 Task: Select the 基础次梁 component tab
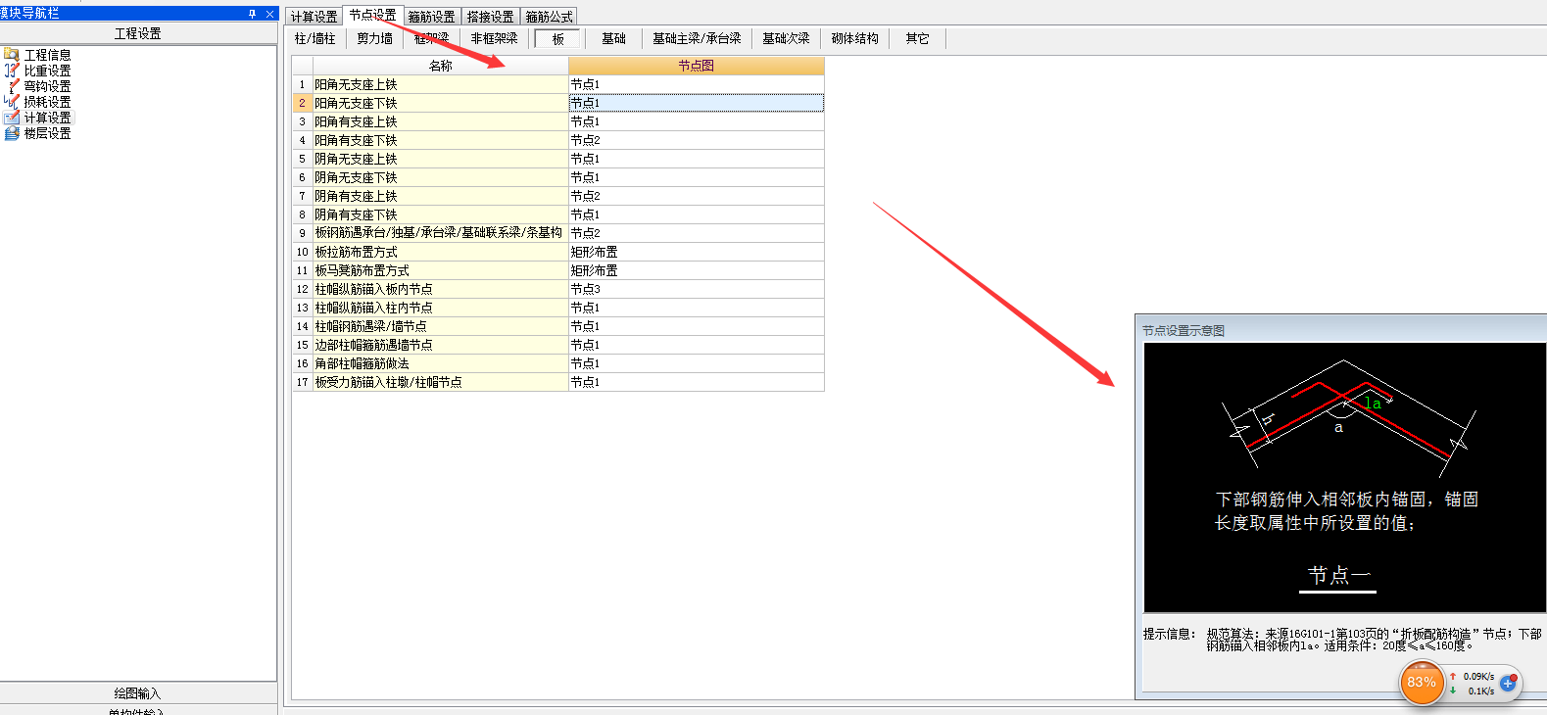click(x=786, y=38)
